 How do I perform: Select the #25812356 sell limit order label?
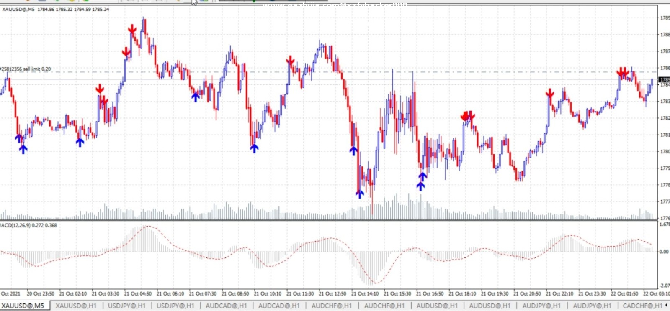click(x=26, y=69)
